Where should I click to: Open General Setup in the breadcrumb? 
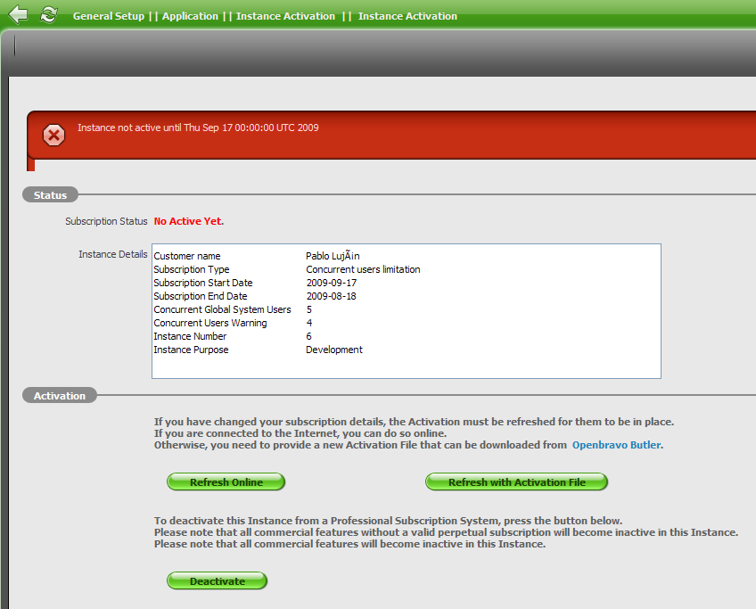click(108, 16)
